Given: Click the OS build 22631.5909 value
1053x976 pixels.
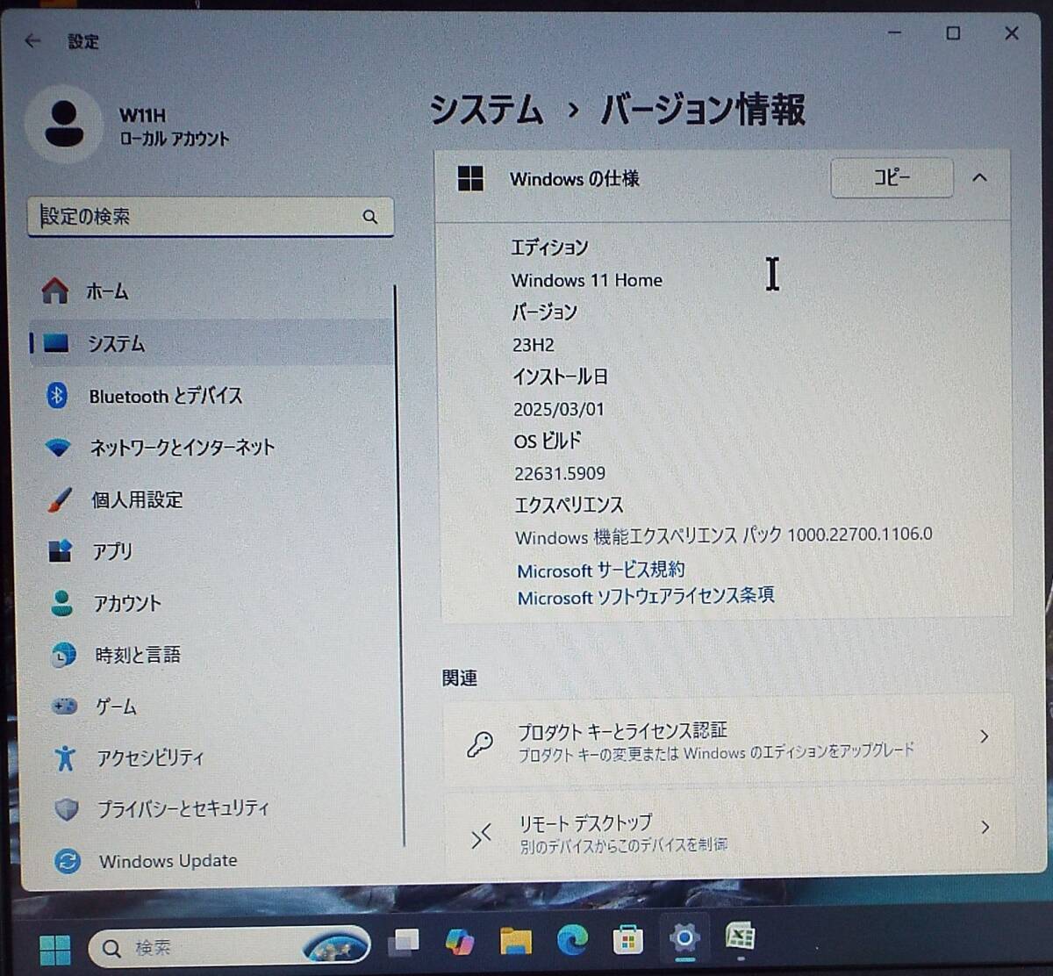Looking at the screenshot, I should click(x=560, y=473).
